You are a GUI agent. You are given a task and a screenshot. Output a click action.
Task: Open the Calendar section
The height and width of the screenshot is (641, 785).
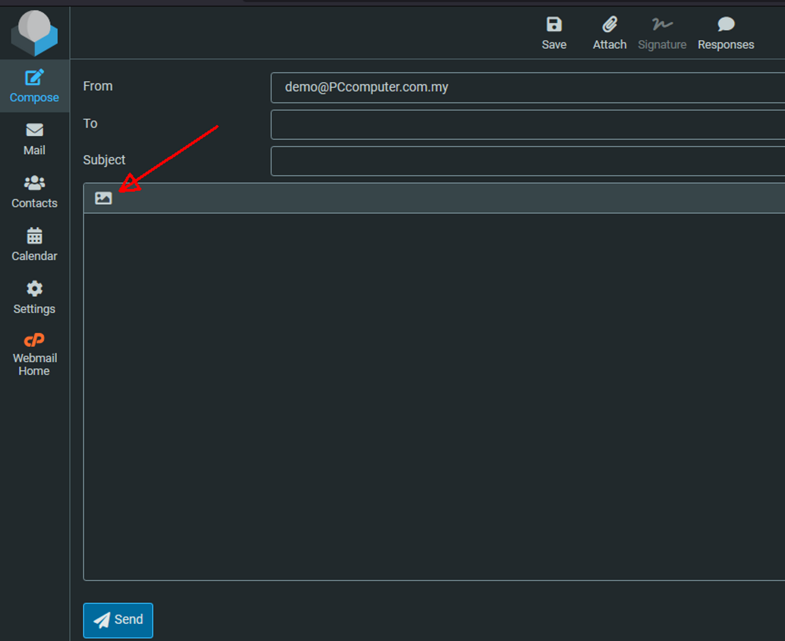point(34,244)
